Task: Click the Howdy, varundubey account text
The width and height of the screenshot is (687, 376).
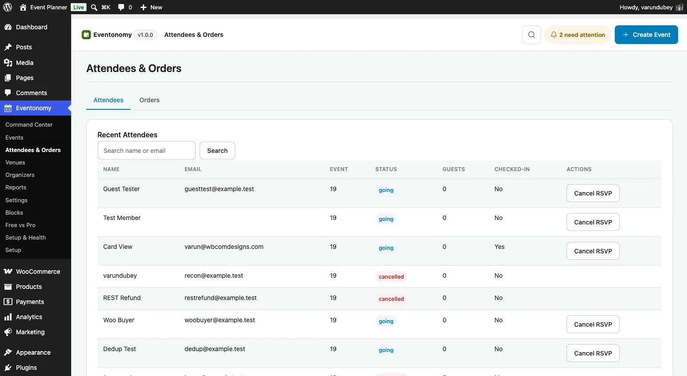Action: pyautogui.click(x=646, y=7)
